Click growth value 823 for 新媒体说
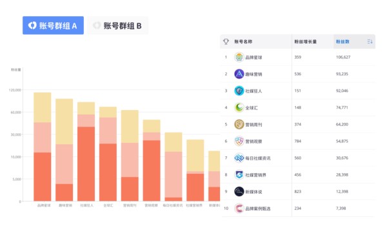This screenshot has width=387, height=251. pyautogui.click(x=297, y=191)
